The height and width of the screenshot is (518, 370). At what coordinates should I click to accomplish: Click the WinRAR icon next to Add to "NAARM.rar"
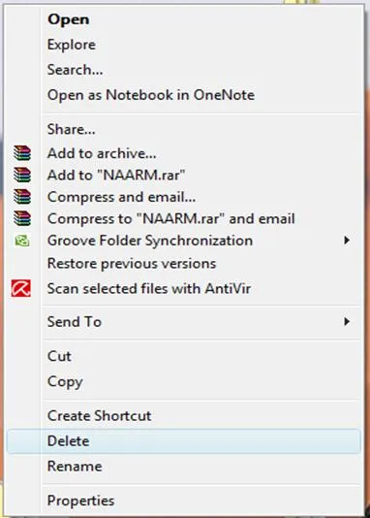click(22, 175)
